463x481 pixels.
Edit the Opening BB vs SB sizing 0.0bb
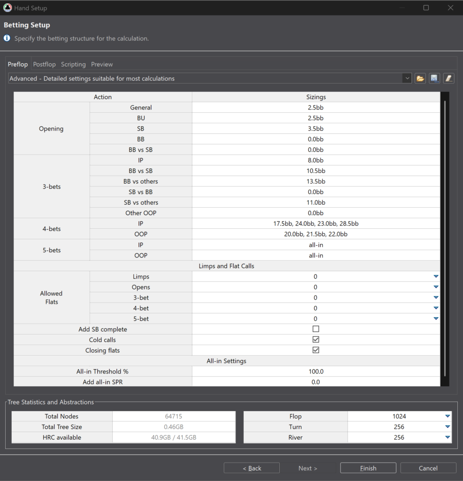tap(316, 150)
